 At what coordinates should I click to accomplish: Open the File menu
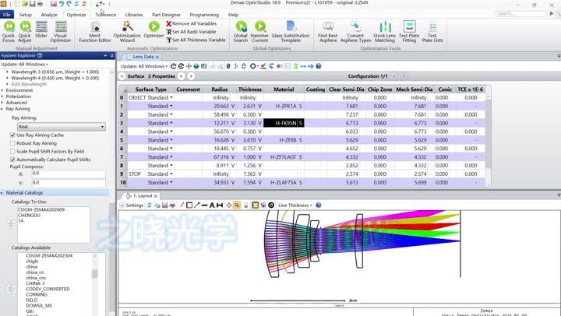pos(7,15)
